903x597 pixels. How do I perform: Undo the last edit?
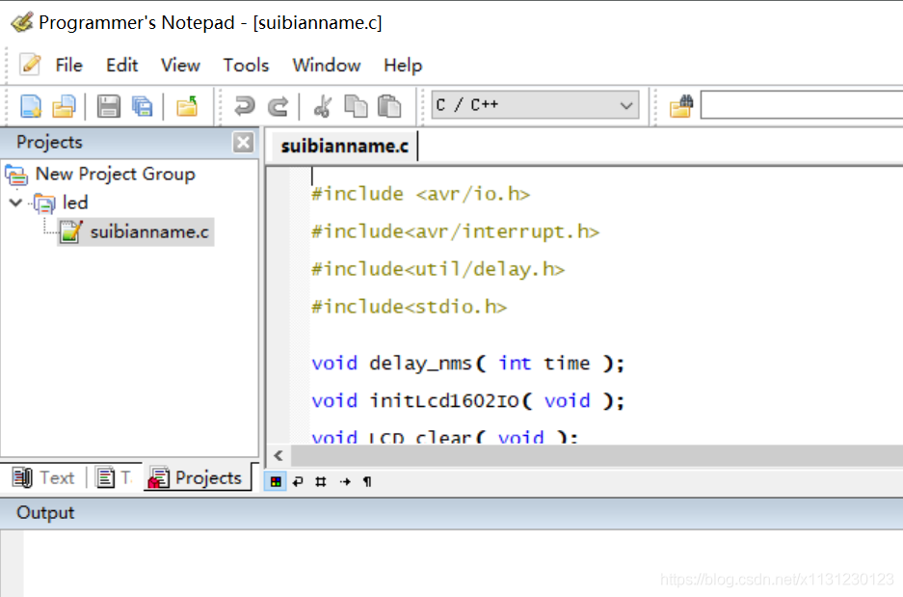point(245,107)
